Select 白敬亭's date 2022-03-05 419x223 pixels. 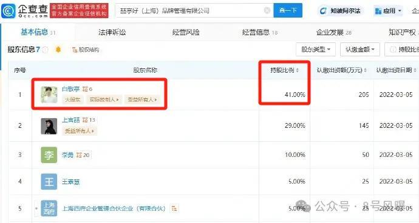tap(396, 95)
